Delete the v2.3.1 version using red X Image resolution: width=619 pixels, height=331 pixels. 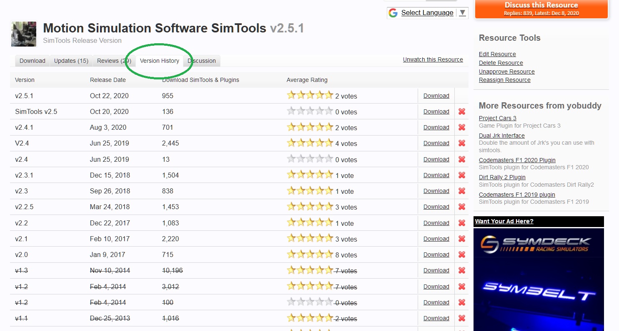(x=461, y=175)
